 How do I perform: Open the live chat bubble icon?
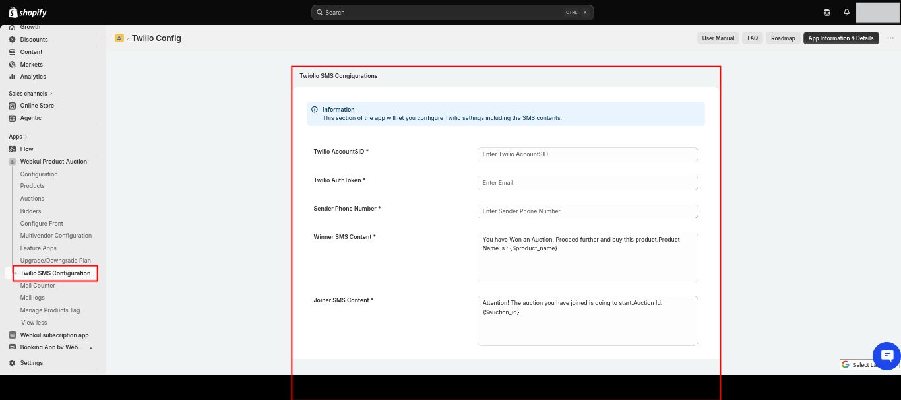(886, 356)
